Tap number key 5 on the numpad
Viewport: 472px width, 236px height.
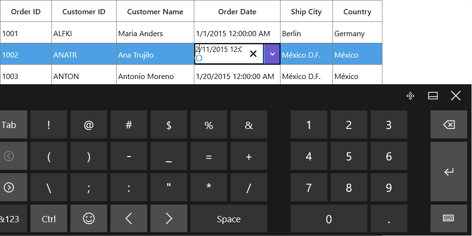pyautogui.click(x=349, y=156)
